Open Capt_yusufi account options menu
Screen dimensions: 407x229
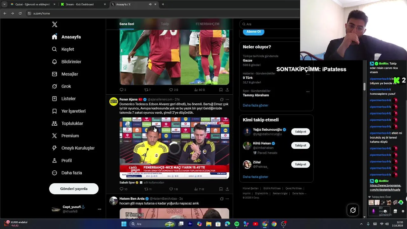tap(100, 209)
